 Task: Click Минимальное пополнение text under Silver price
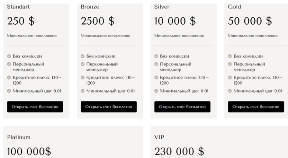[x=179, y=36]
